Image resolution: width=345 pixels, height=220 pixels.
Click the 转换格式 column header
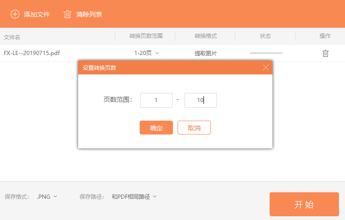coord(205,36)
